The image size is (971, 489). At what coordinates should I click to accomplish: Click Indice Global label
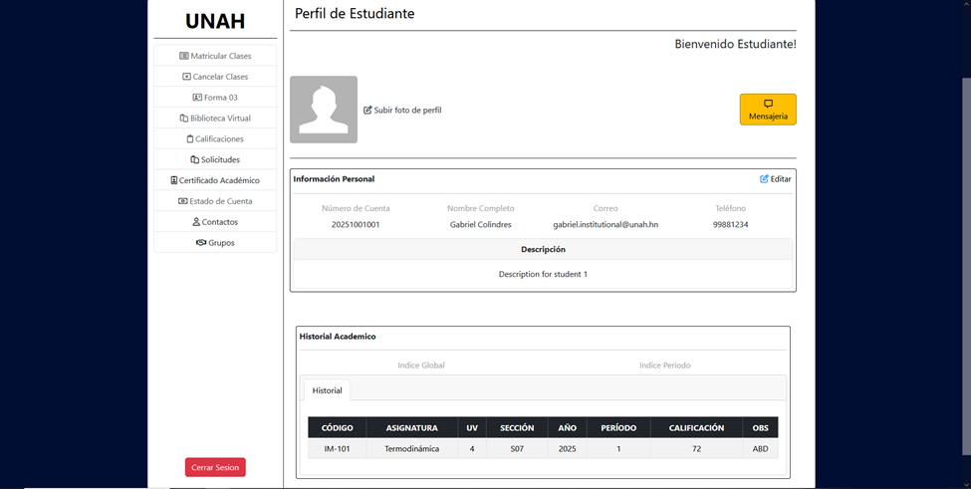click(x=421, y=366)
